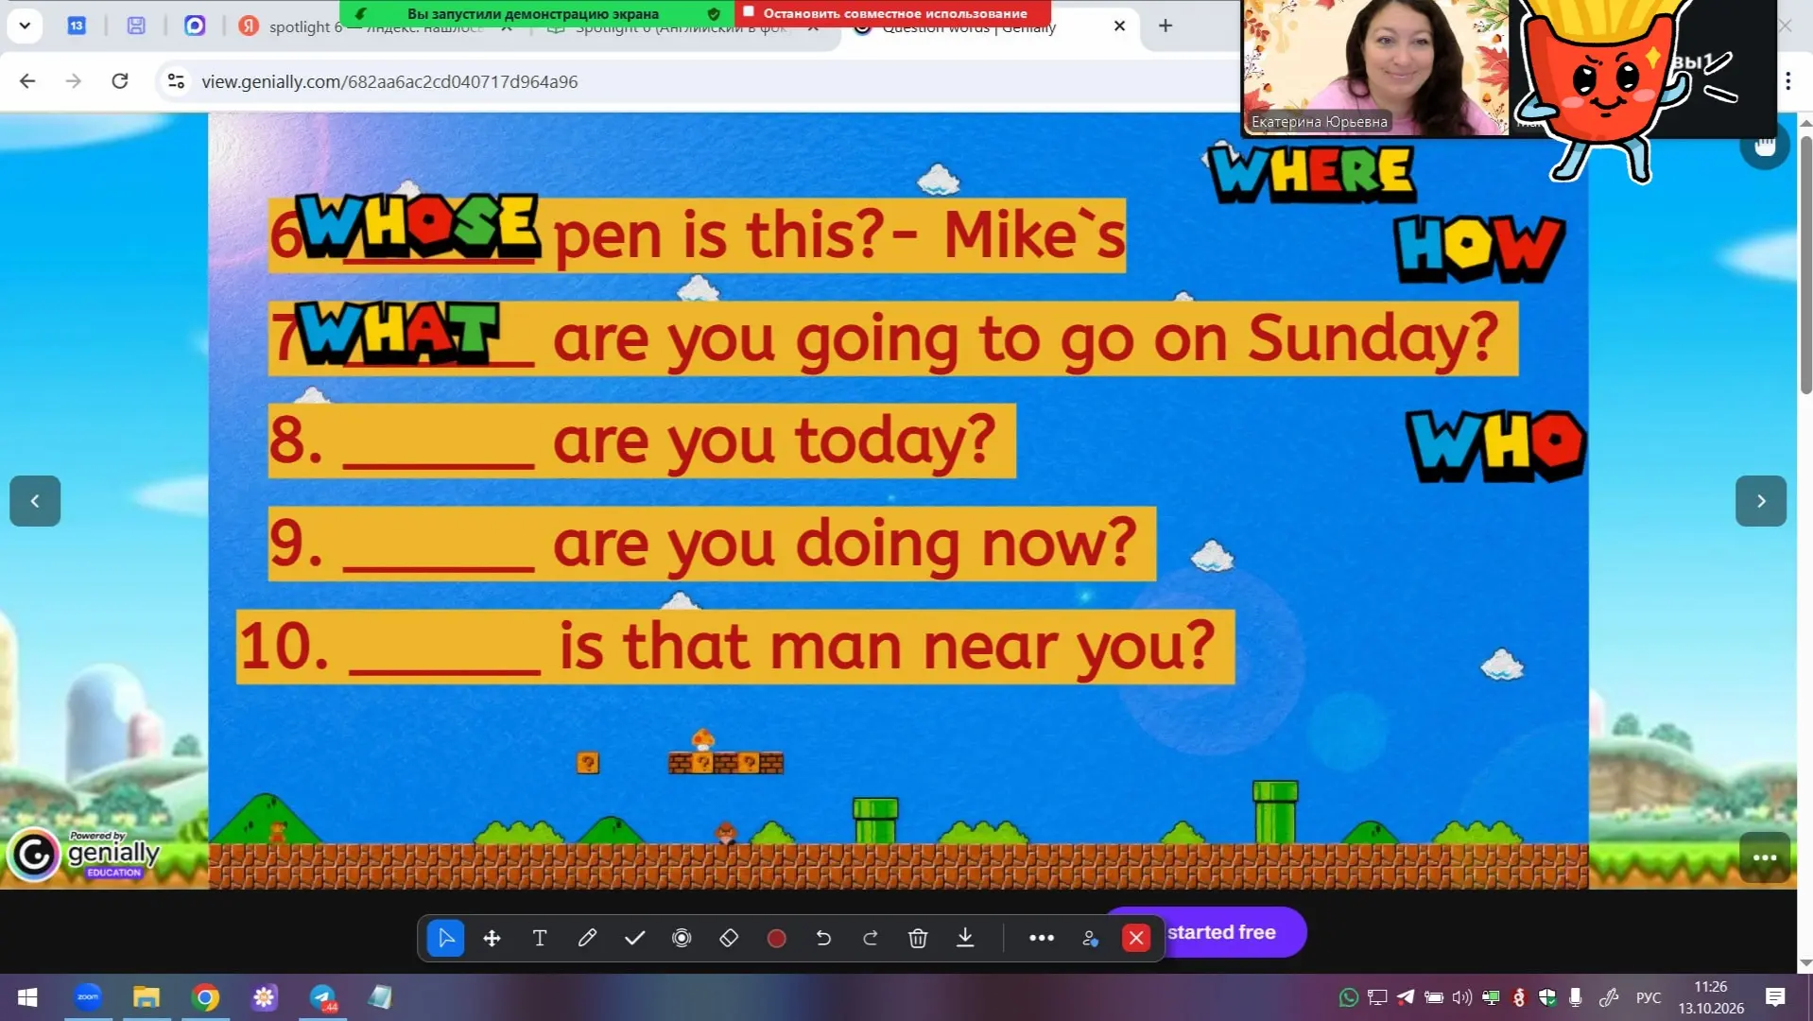Screen dimensions: 1813x1021
Task: Click the 'started free' button
Action: pos(1220,932)
